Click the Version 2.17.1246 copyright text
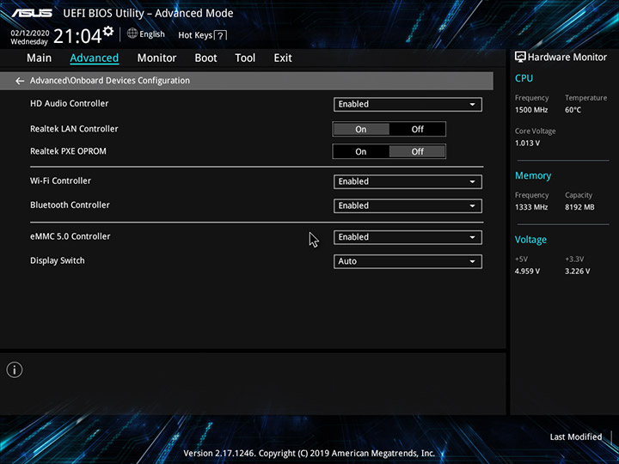 click(x=309, y=454)
